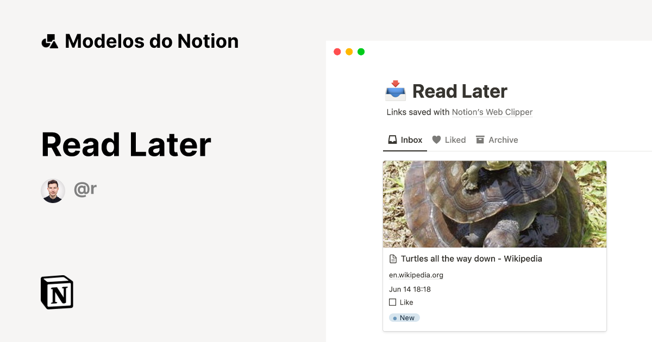This screenshot has width=652, height=342.
Task: Click the archive box icon beside Archive
Action: [480, 139]
